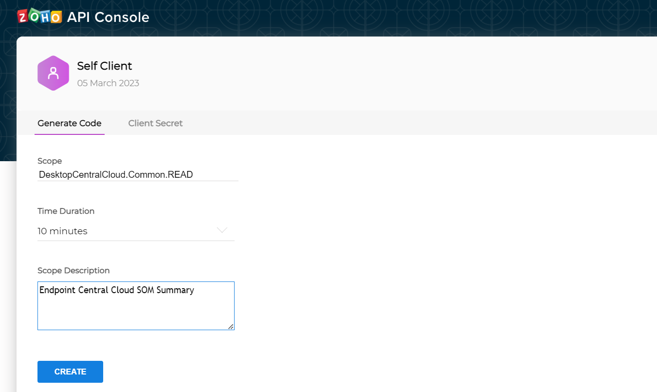Screen dimensions: 657x392
Task: Click the API Console header title
Action: pos(108,17)
